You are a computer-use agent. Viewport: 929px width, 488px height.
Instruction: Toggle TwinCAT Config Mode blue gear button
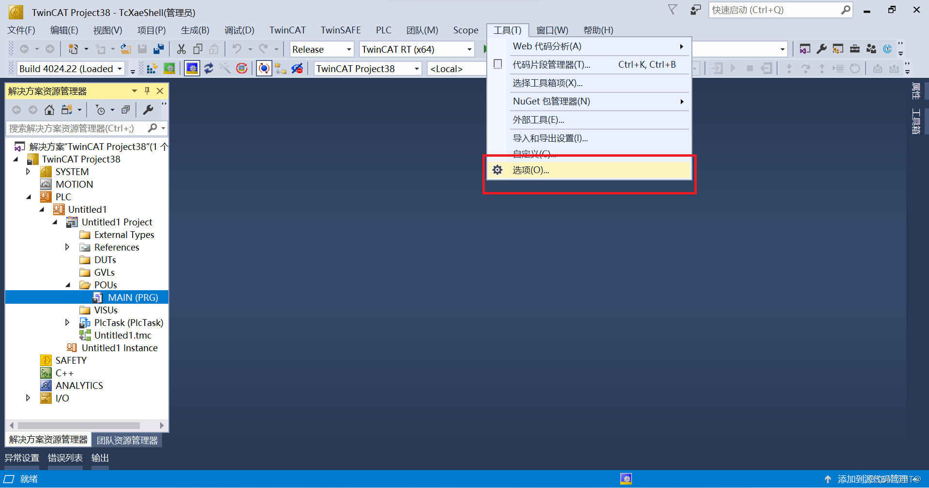192,69
